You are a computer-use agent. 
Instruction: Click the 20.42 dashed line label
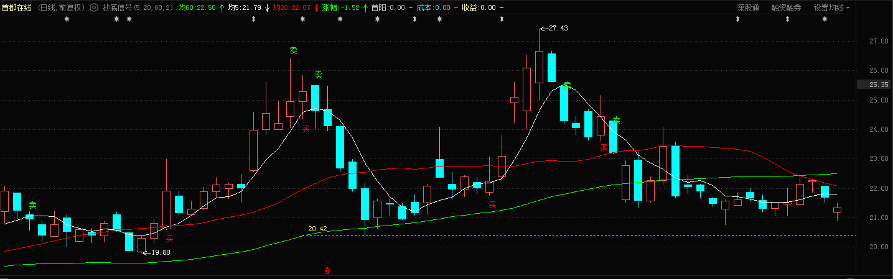317,229
